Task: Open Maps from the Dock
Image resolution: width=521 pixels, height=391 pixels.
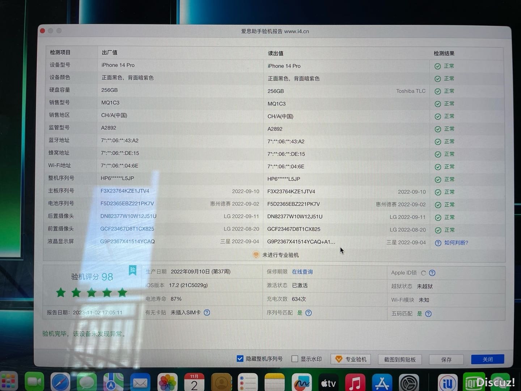Action: click(x=113, y=382)
